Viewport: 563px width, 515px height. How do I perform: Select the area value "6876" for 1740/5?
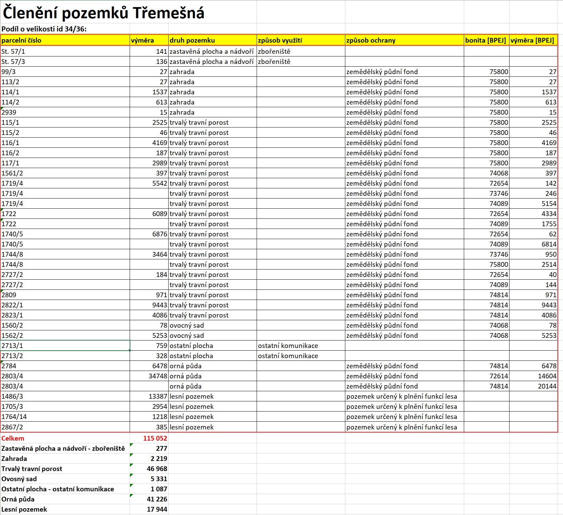[149, 234]
